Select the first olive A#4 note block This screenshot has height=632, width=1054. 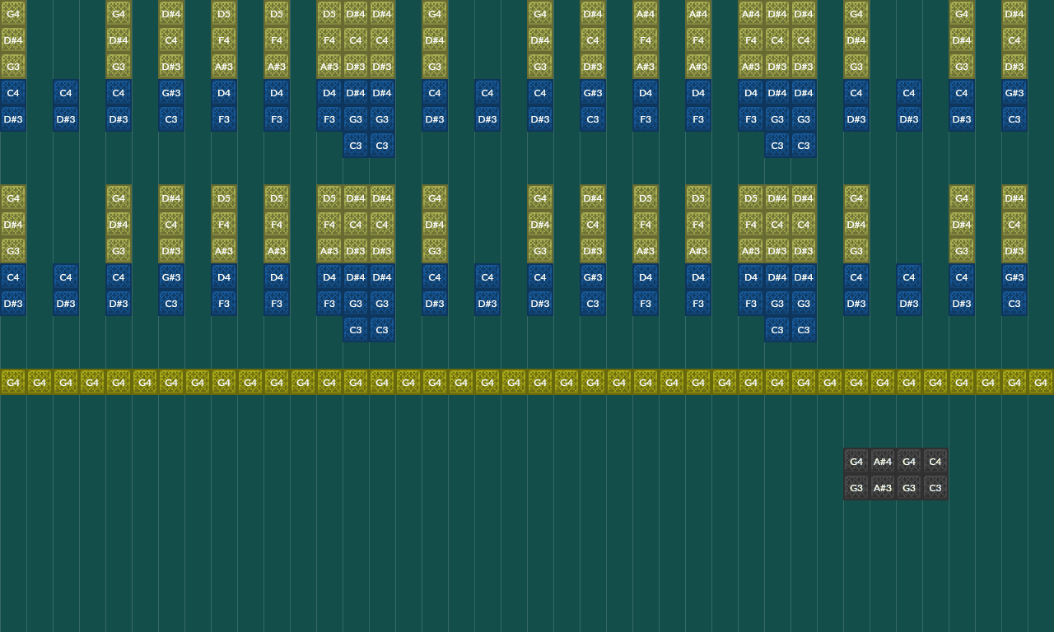(646, 14)
